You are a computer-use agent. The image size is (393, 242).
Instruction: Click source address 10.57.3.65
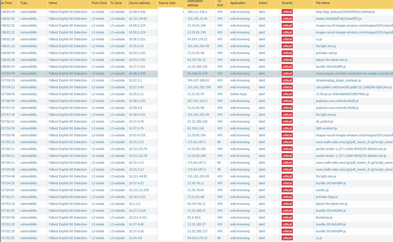(x=136, y=87)
